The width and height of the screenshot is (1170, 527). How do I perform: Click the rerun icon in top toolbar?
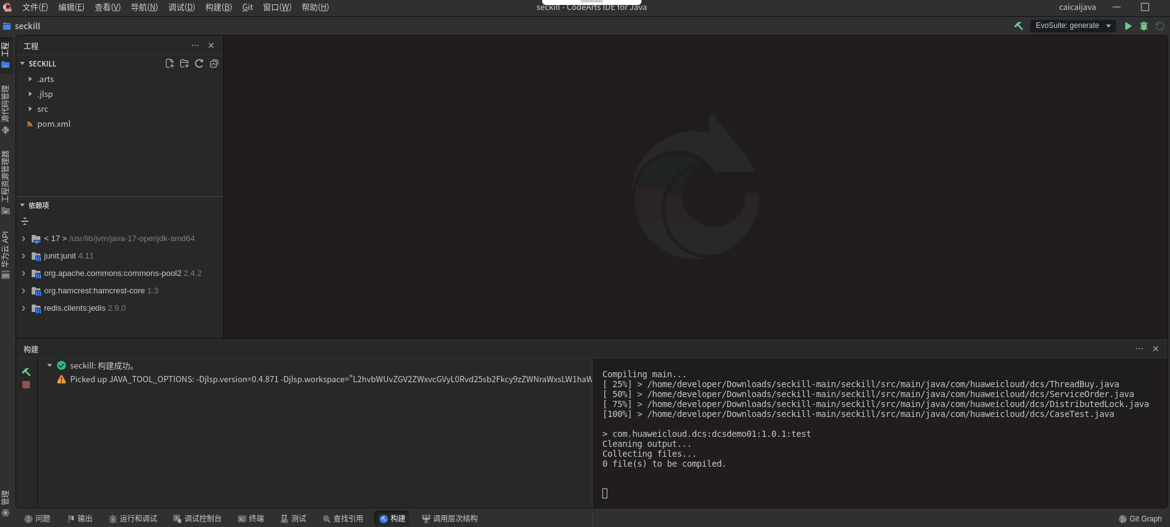point(1159,26)
